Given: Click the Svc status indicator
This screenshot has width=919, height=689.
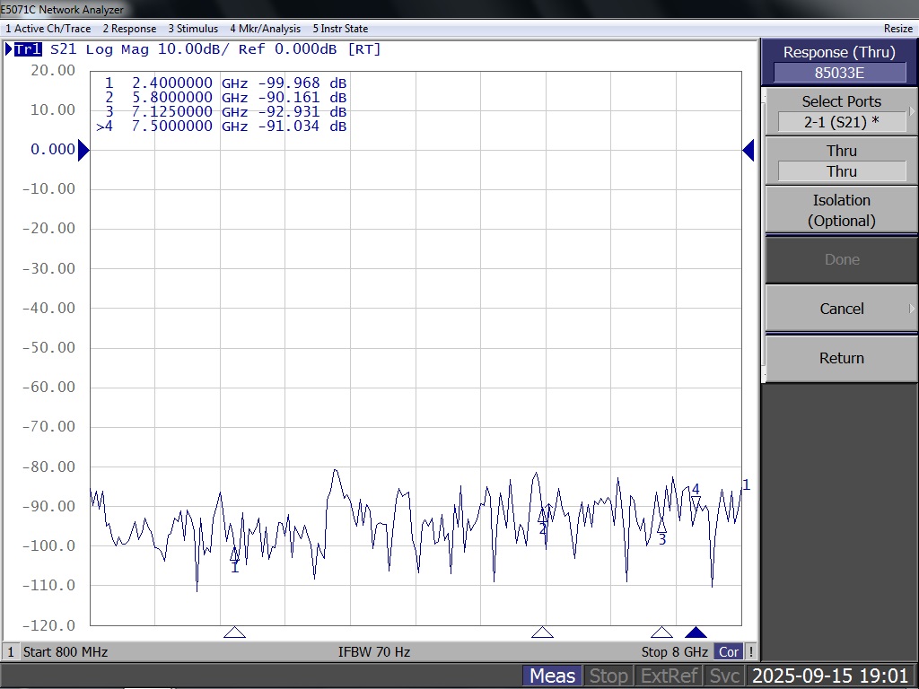Looking at the screenshot, I should click(x=724, y=676).
